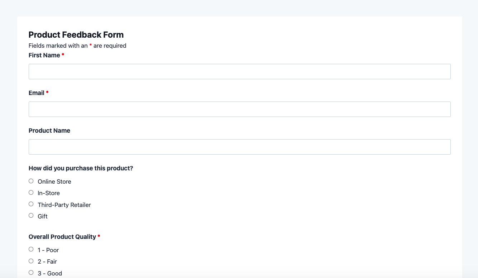Rate quality as 1 - Poor
Image resolution: width=478 pixels, height=278 pixels.
(x=31, y=249)
